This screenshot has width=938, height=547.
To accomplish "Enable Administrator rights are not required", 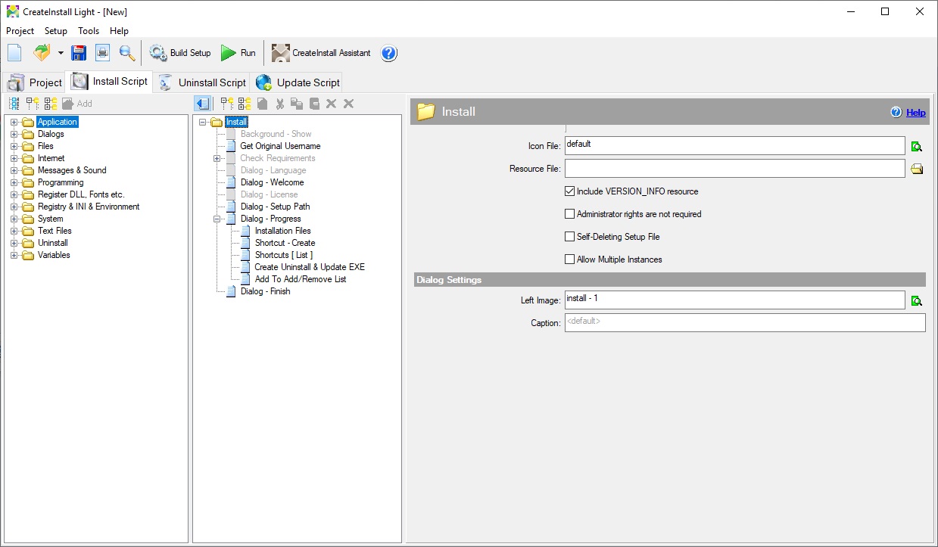I will (570, 214).
